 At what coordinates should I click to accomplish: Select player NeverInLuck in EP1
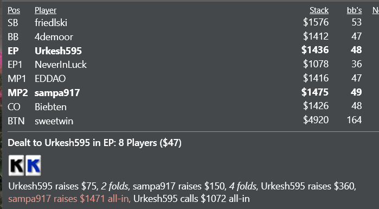(x=61, y=65)
